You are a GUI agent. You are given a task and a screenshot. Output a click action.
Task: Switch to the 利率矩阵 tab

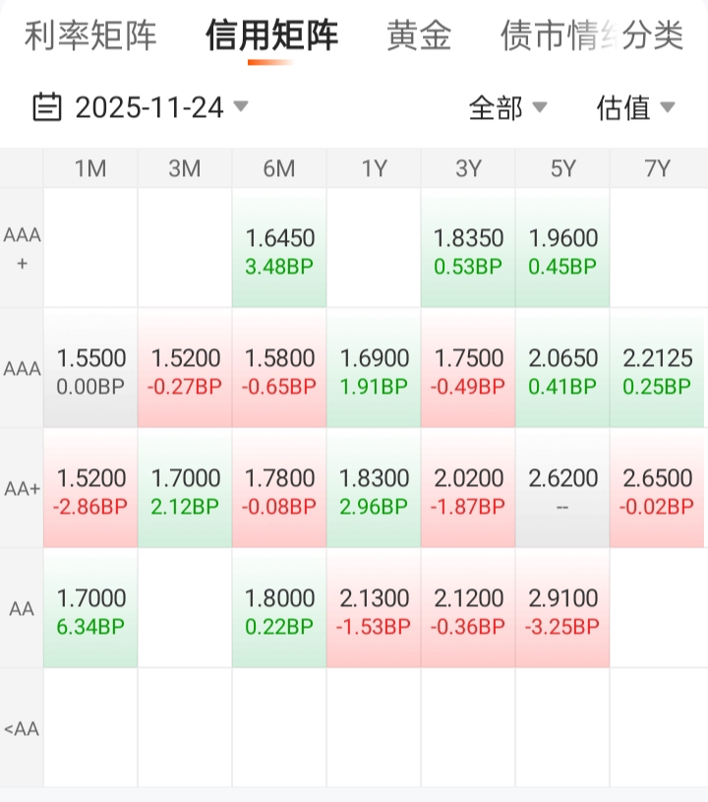coord(90,36)
